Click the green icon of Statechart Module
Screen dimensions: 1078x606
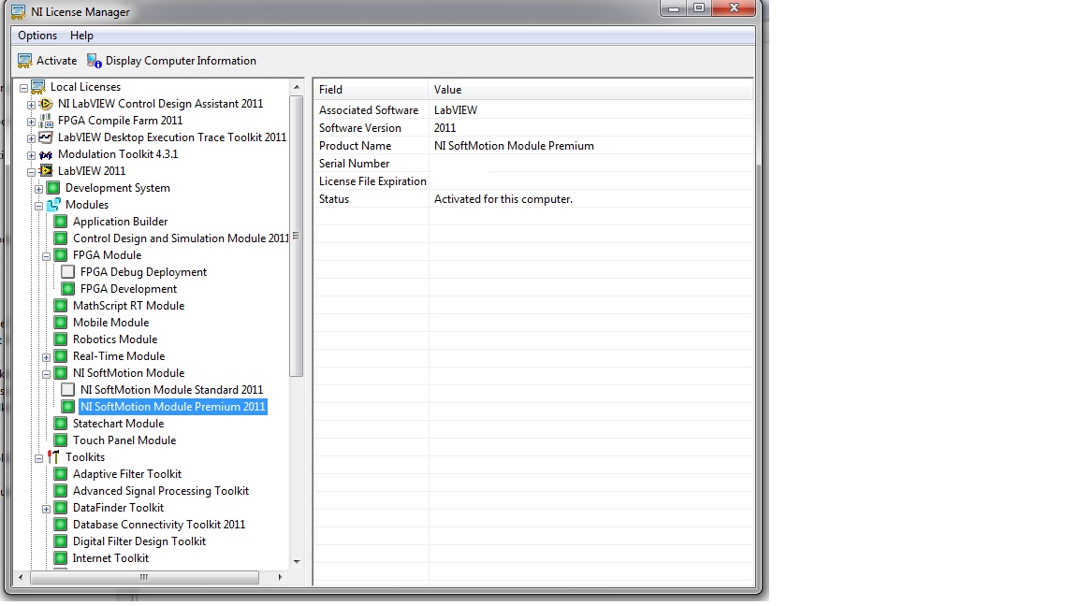point(61,424)
